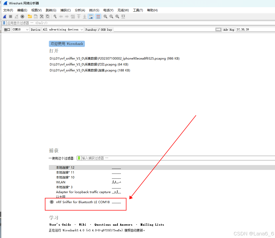
Task: Start capturing packets with shark fin icon
Action: pyautogui.click(x=5, y=17)
